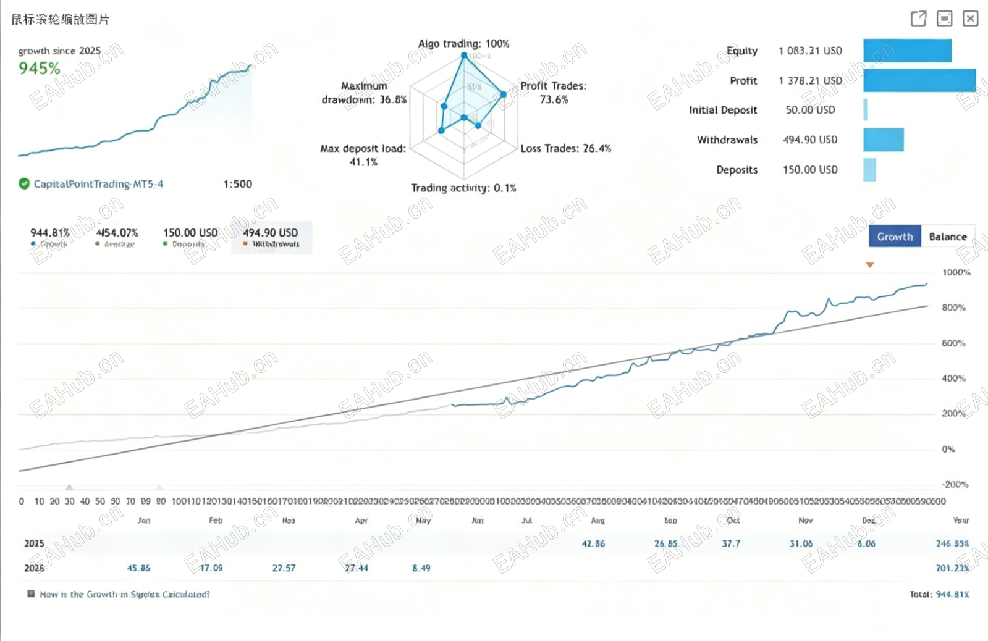
Task: Close the image viewer
Action: coord(970,19)
